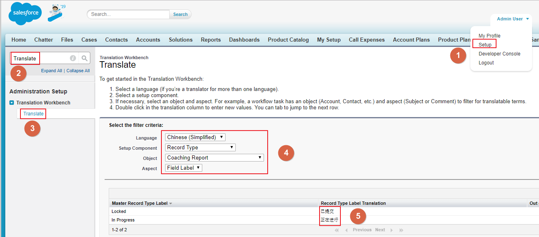Go to last page pagination icon
Image resolution: width=539 pixels, height=237 pixels.
tap(401, 230)
